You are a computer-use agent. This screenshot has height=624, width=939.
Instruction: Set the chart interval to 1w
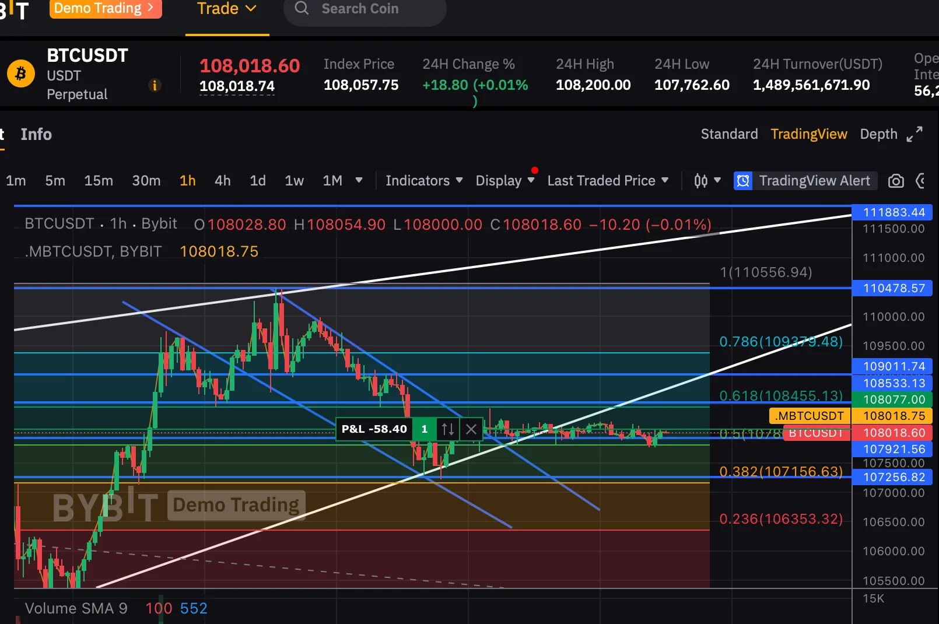295,181
